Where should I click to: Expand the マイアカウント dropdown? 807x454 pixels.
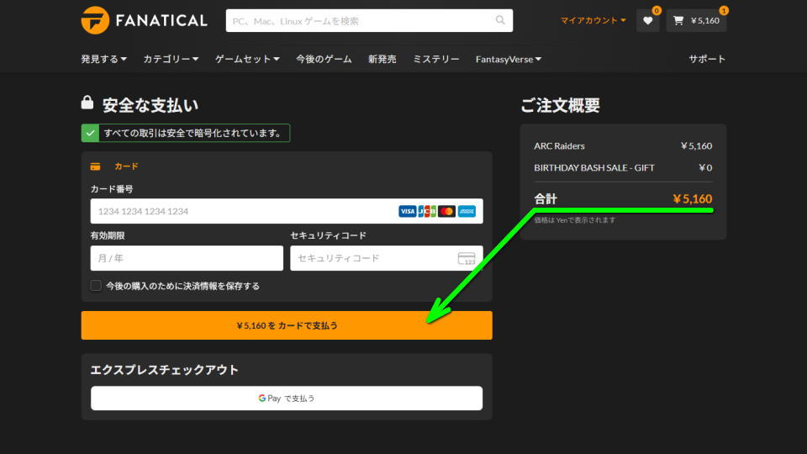tap(593, 20)
